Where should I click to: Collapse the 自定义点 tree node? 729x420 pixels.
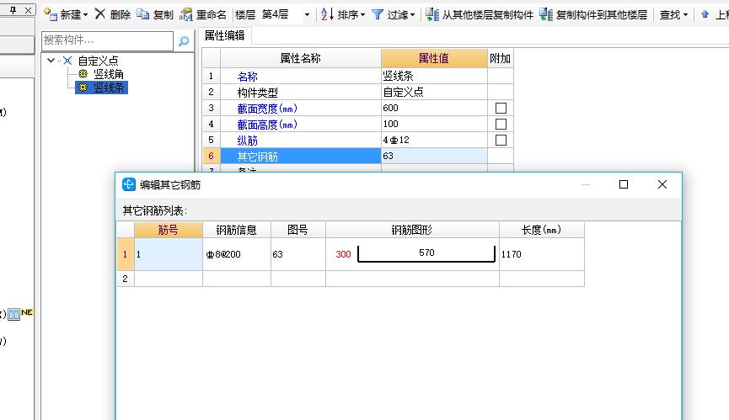(51, 61)
